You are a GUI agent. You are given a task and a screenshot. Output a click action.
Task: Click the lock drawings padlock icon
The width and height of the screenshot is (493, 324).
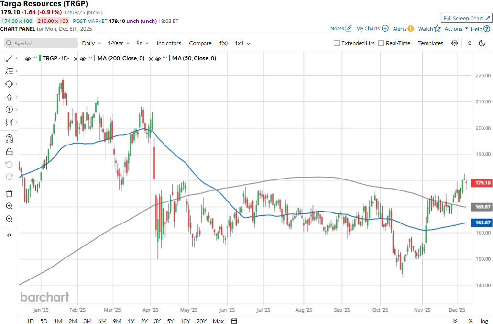(9, 152)
